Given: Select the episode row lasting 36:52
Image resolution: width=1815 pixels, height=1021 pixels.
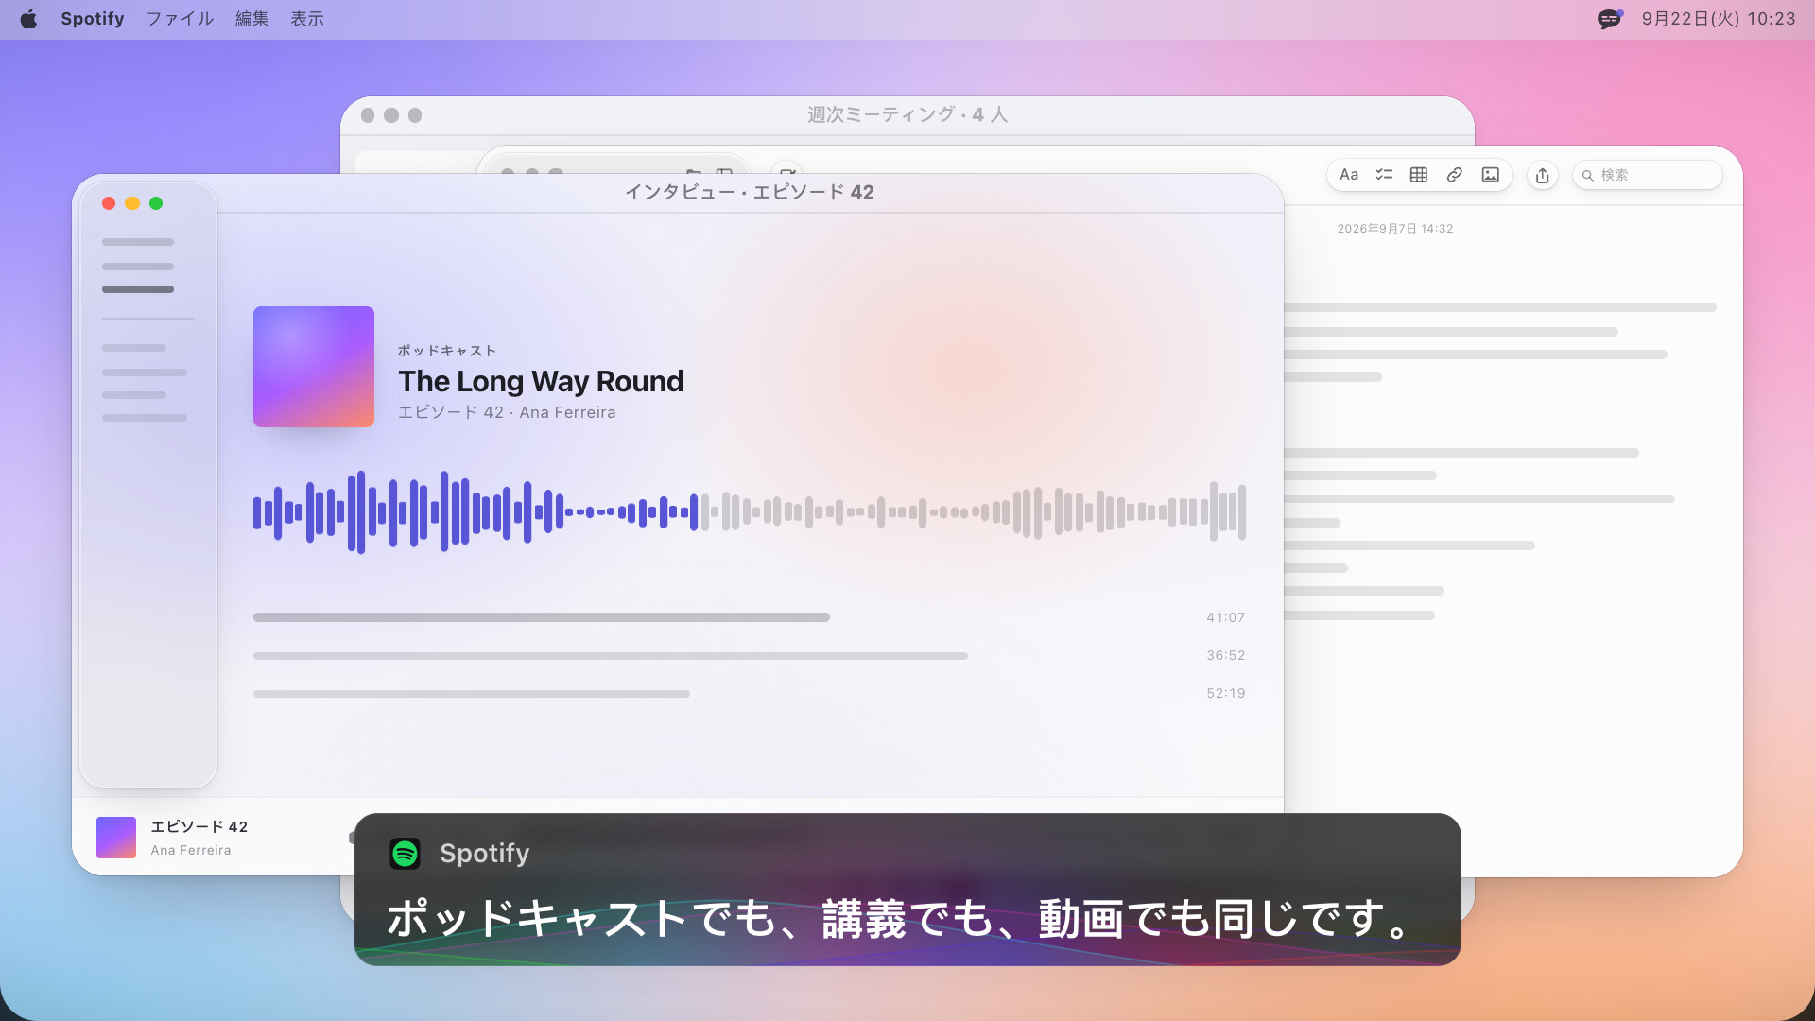Looking at the screenshot, I should coord(750,655).
